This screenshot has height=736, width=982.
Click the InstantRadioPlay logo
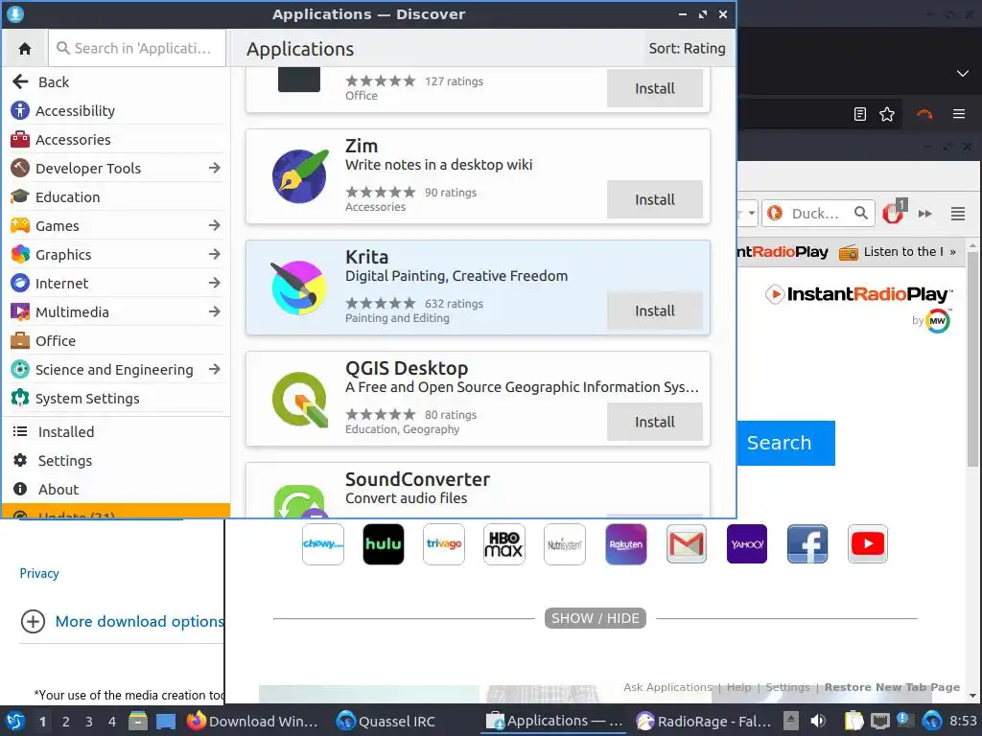click(x=859, y=294)
